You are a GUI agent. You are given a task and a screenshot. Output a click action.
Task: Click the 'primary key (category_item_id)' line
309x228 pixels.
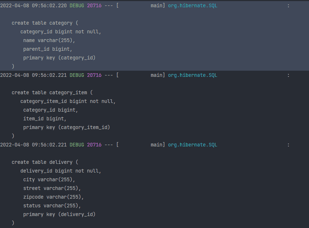[67, 128]
